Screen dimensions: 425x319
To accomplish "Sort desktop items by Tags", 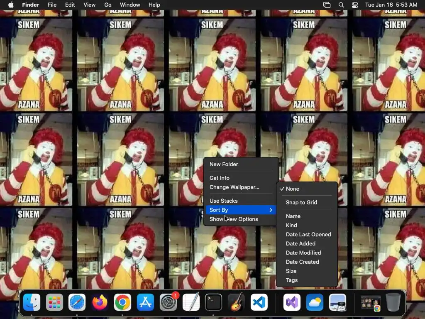I will (x=307, y=280).
